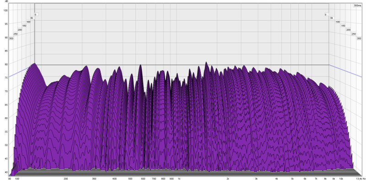Viewport: 366px width, 181px height.
Task: Click the 13,4k Hz frequency axis end label
Action: point(361,179)
